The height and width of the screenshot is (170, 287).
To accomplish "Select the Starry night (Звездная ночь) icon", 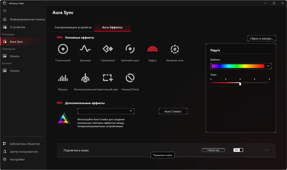I will point(175,49).
